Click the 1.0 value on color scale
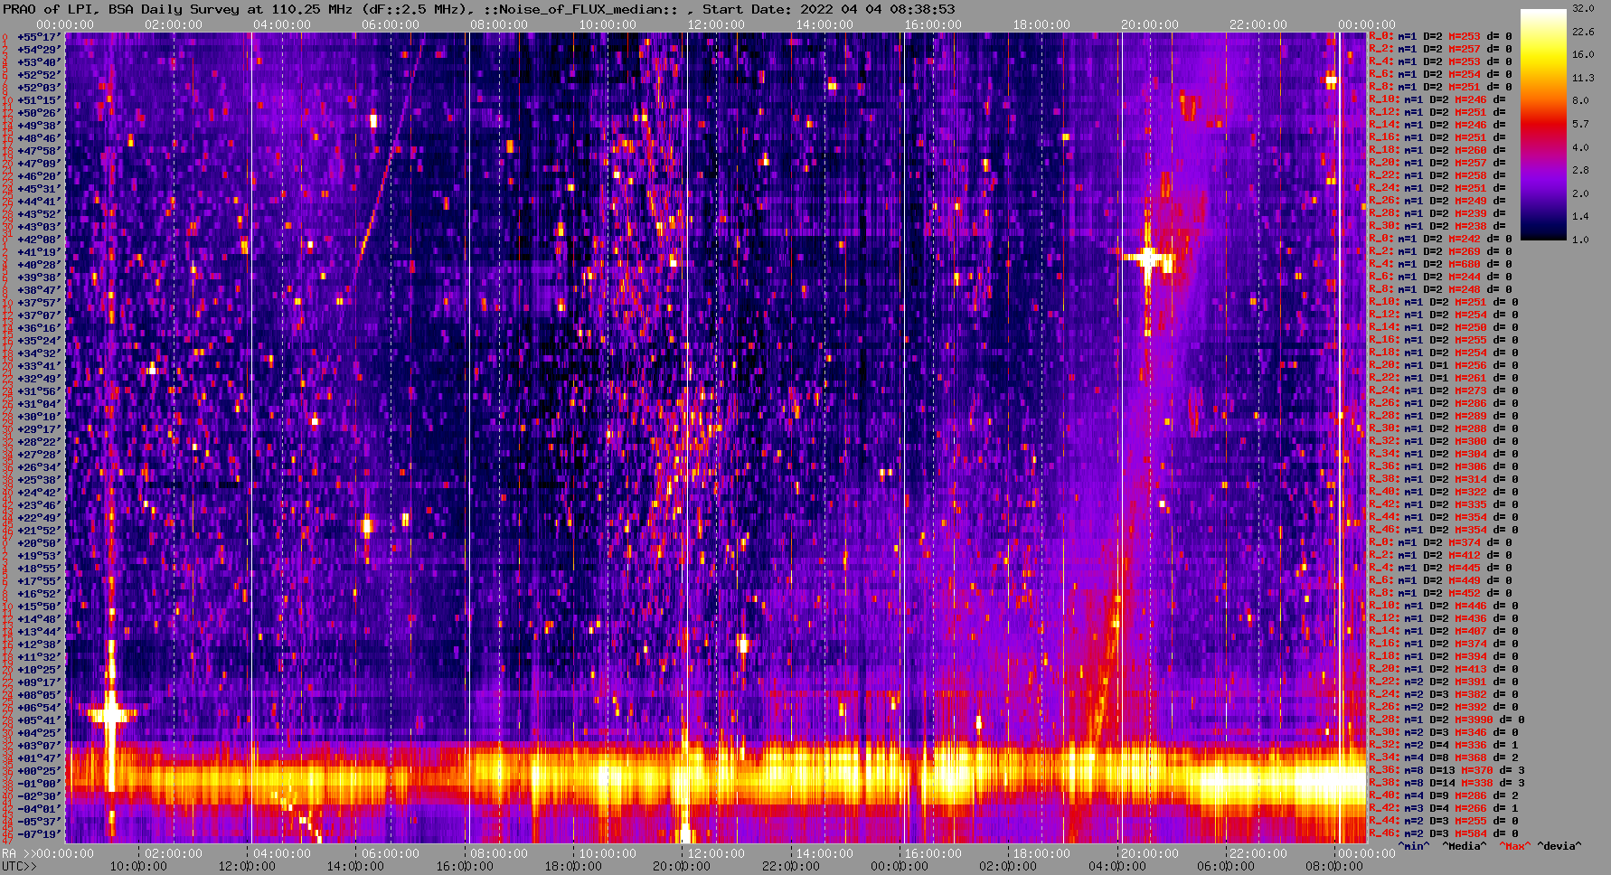Screen dimensions: 1611x875 click(x=1580, y=240)
